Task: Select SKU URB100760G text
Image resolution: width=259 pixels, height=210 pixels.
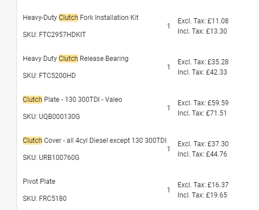Action: click(x=51, y=158)
